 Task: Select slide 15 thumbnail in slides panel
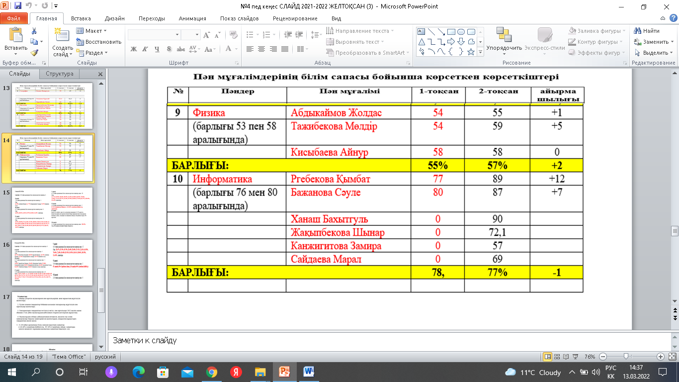(52, 211)
